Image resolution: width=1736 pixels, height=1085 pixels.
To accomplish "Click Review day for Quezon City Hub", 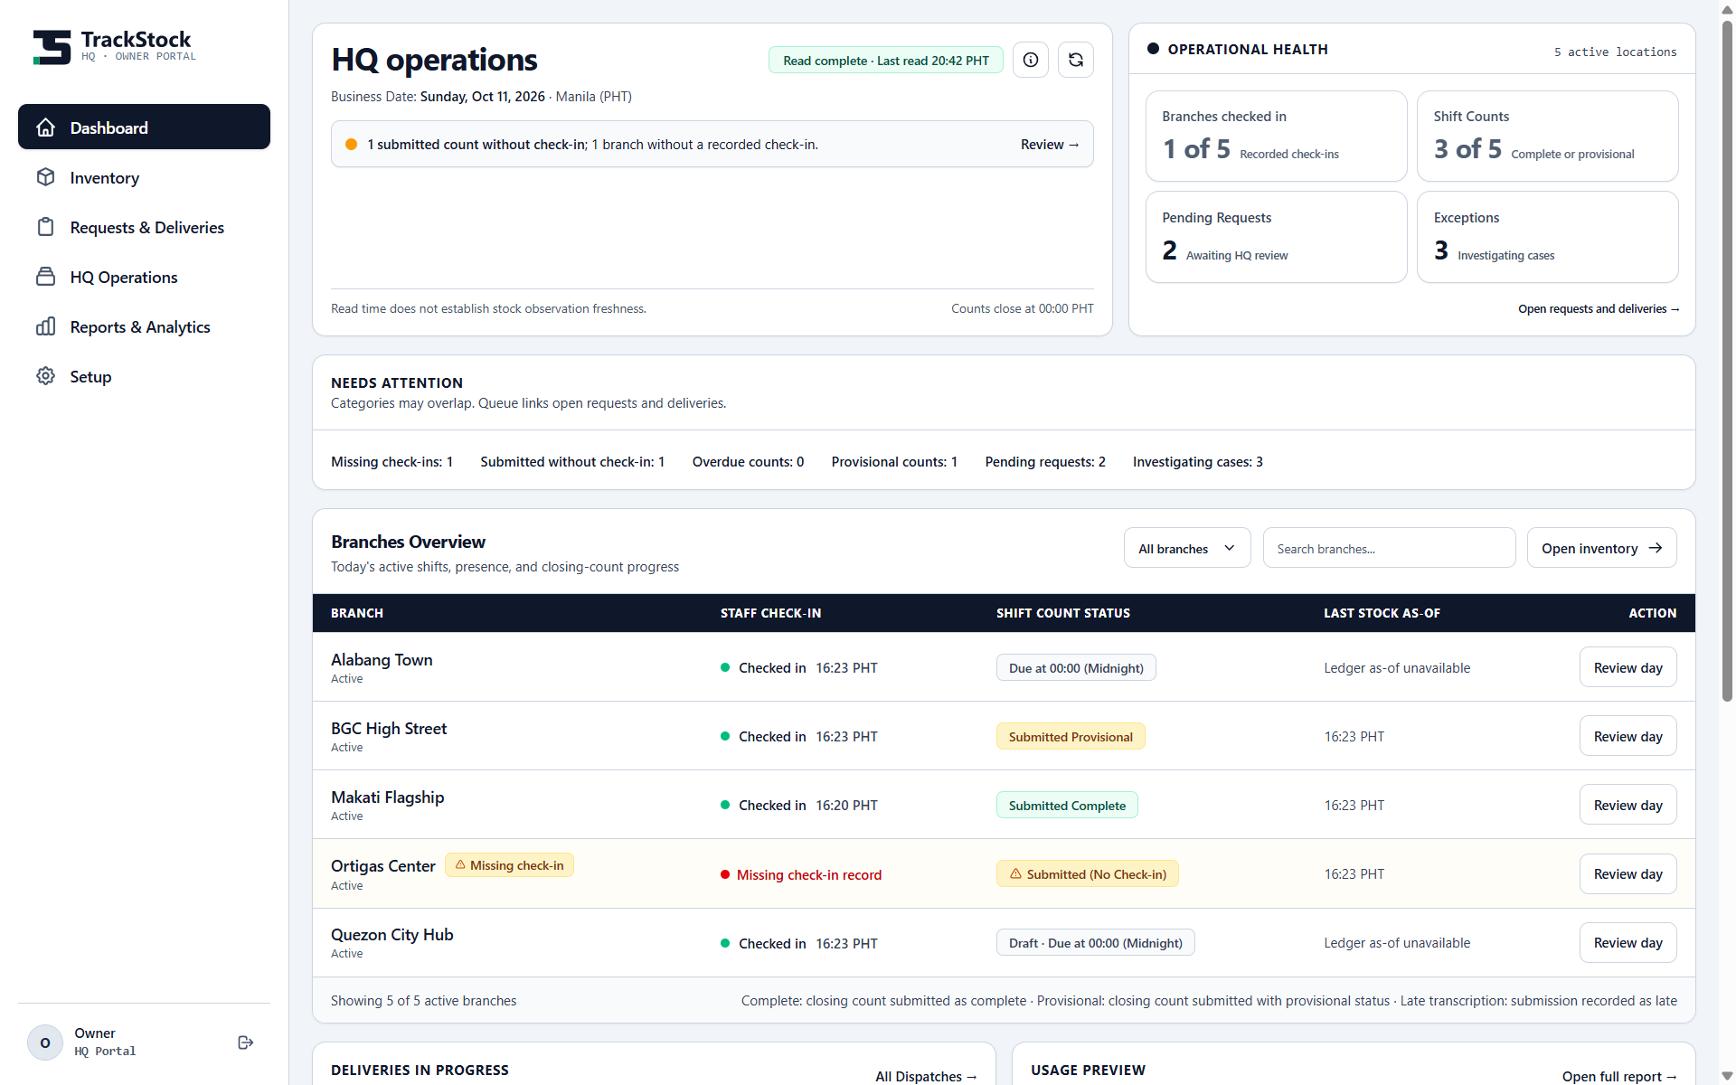I will coord(1627,942).
